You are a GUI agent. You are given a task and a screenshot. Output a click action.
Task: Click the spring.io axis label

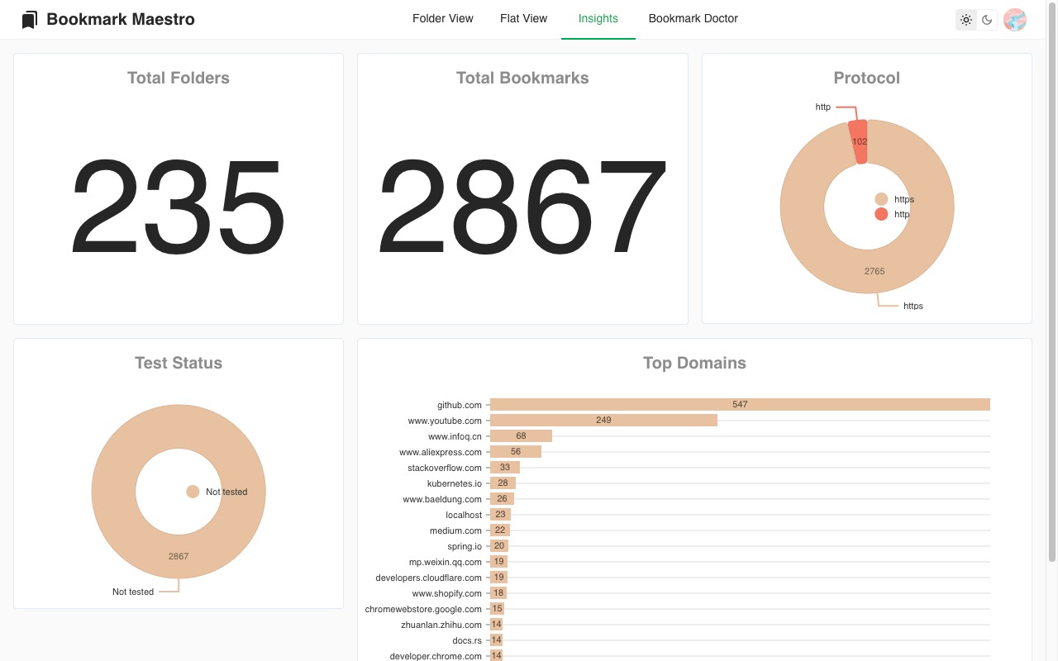pyautogui.click(x=465, y=546)
